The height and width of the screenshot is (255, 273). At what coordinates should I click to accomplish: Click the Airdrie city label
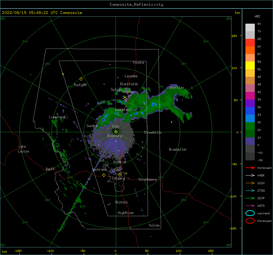pos(120,162)
